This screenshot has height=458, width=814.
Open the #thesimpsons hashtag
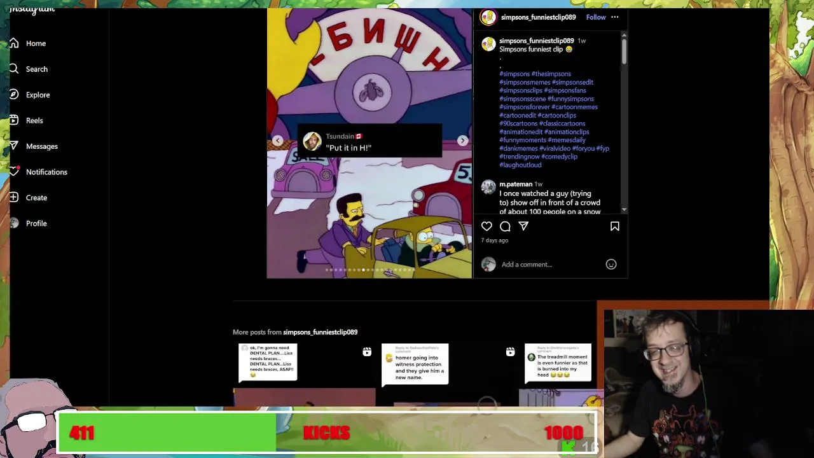[551, 74]
